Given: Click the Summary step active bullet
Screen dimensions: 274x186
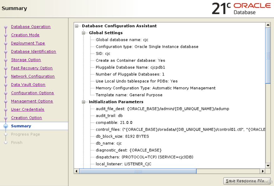Looking at the screenshot, I should [x=6, y=126].
